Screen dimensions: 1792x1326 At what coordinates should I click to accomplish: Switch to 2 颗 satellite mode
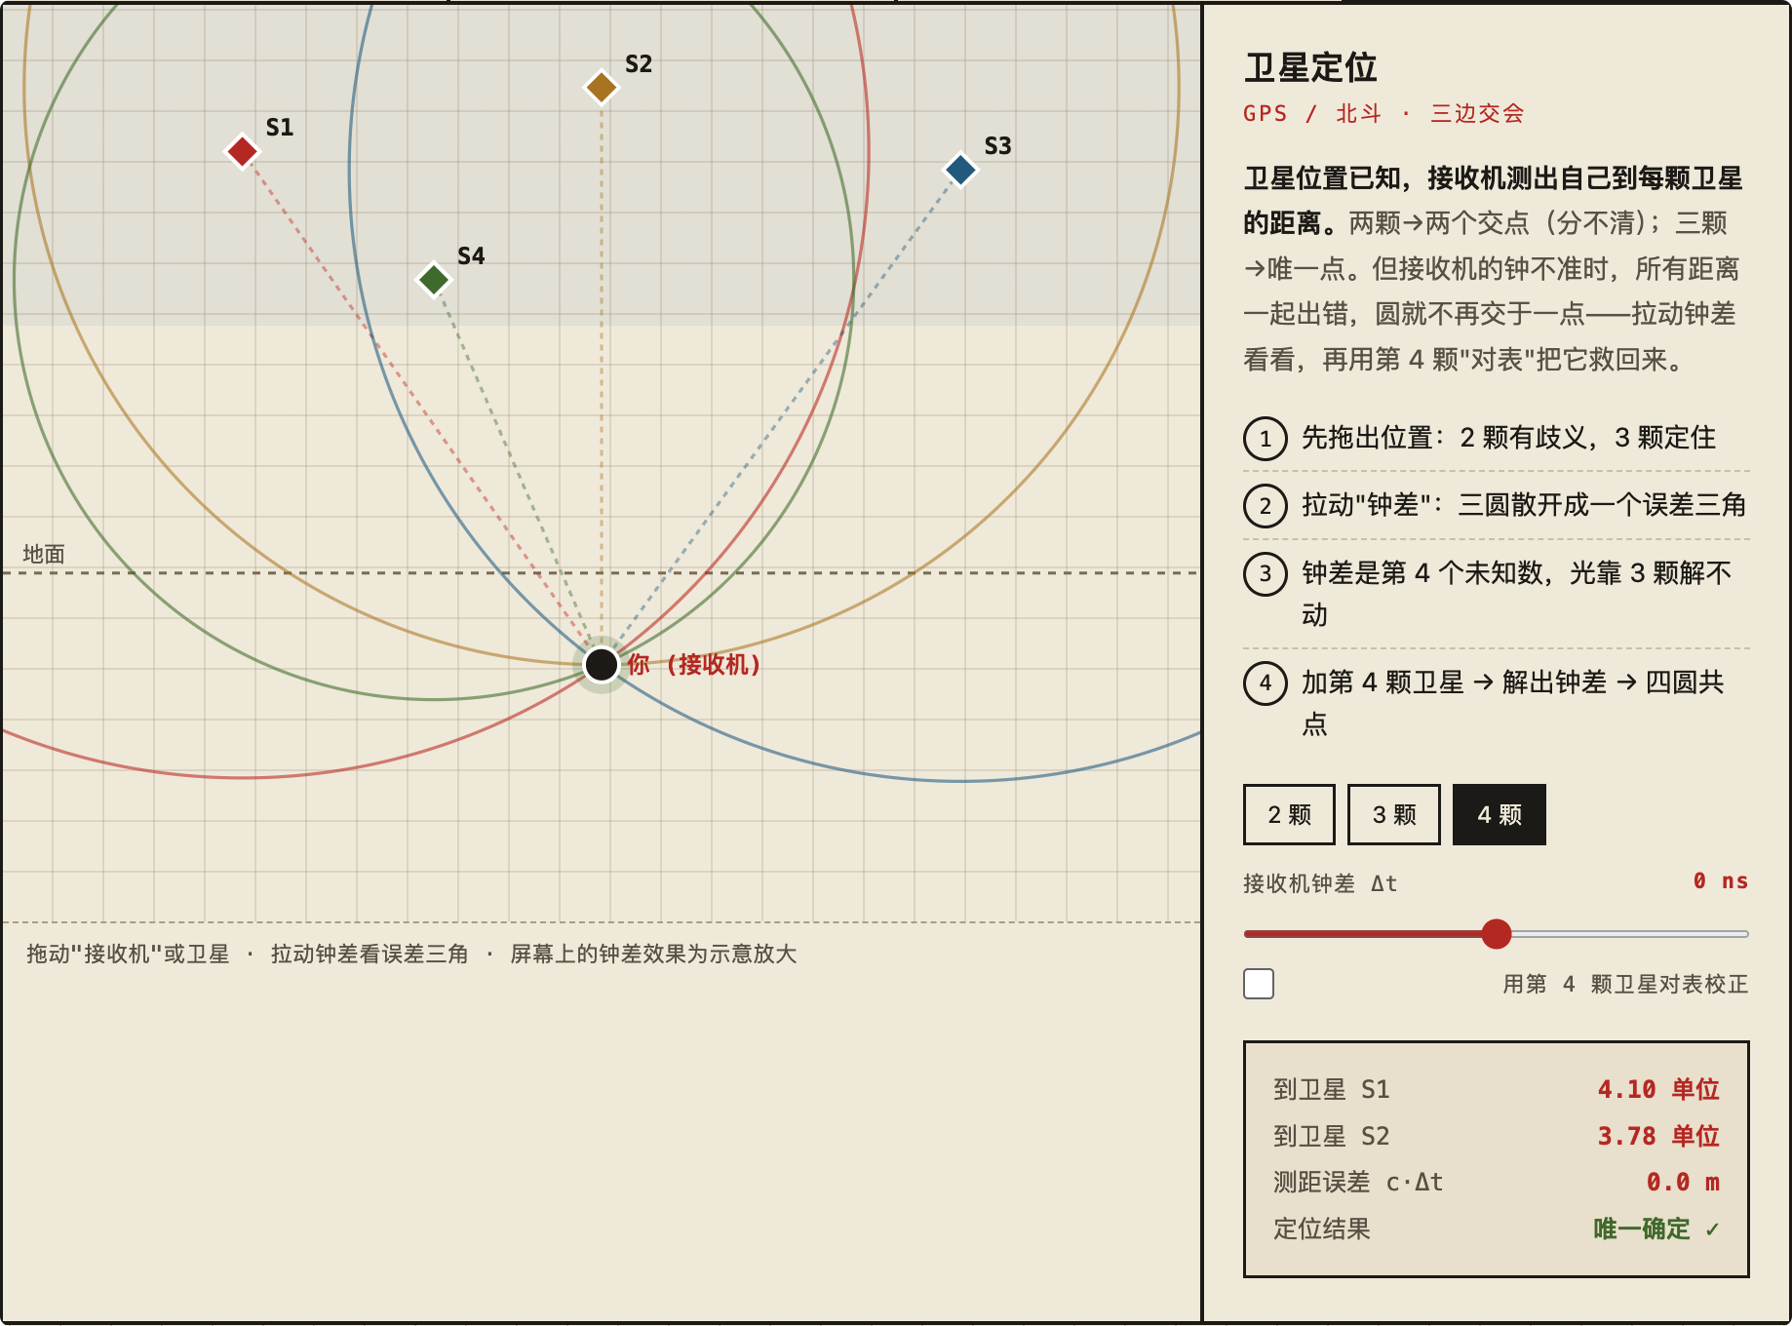point(1289,814)
